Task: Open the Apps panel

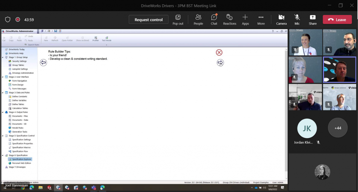Action: tap(245, 20)
